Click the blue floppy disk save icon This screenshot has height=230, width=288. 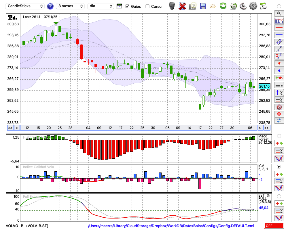[x=203, y=6]
